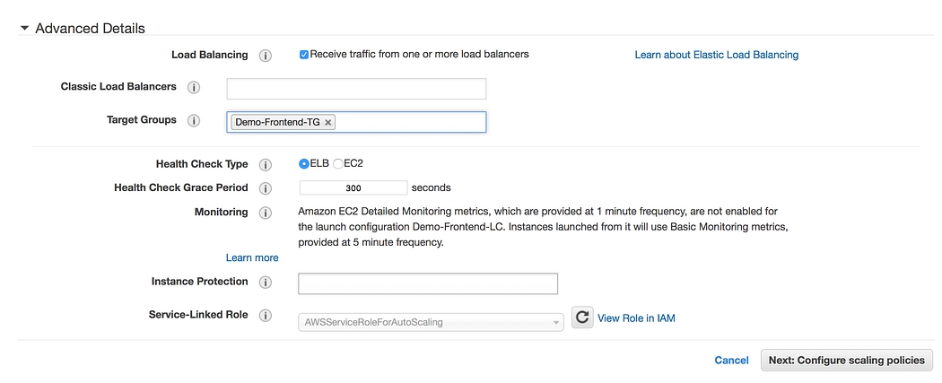Open the Service-Linked Role dropdown
The height and width of the screenshot is (383, 942).
(x=431, y=321)
